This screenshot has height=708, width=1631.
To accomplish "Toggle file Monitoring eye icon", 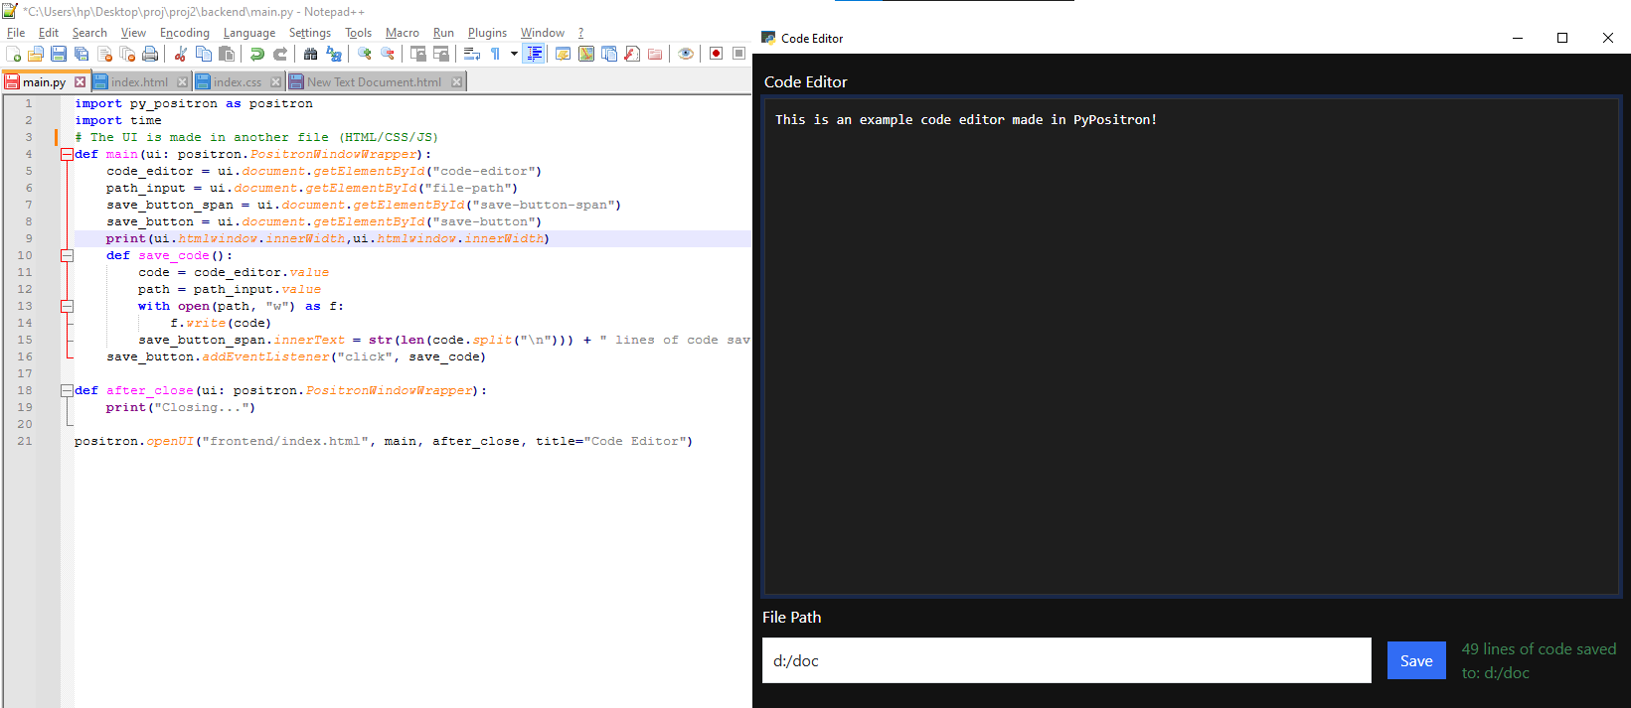I will coord(685,54).
